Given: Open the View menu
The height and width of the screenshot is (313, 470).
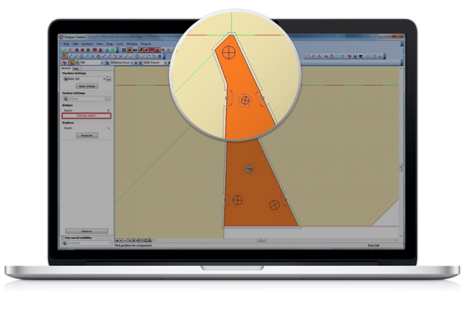Looking at the screenshot, I should pos(100,44).
